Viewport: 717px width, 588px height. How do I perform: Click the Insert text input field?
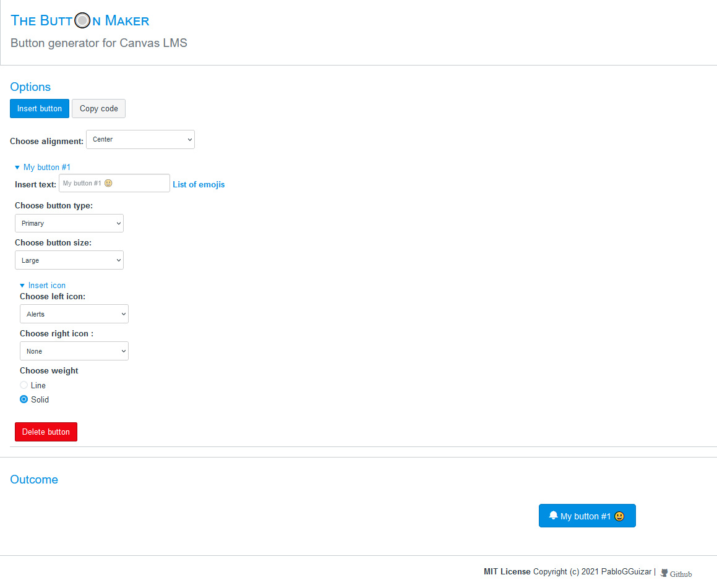[114, 183]
